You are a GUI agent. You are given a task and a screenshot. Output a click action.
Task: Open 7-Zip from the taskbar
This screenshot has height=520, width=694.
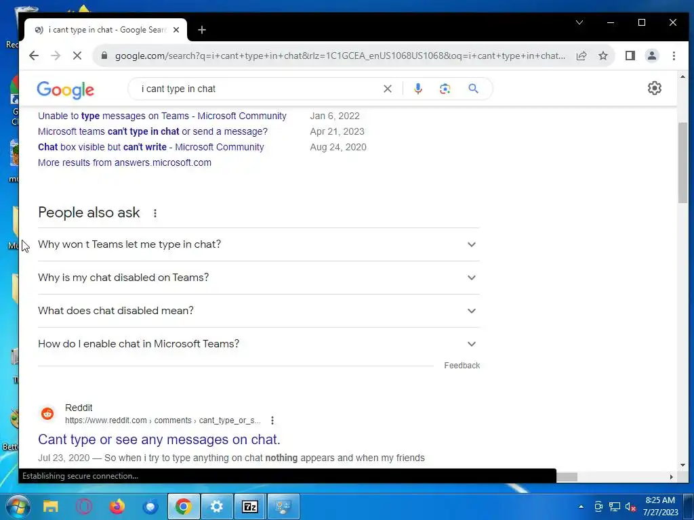click(x=250, y=506)
